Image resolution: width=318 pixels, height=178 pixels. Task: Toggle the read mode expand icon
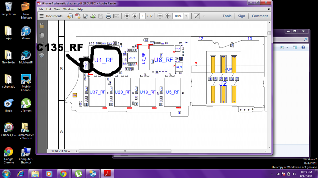point(197,16)
